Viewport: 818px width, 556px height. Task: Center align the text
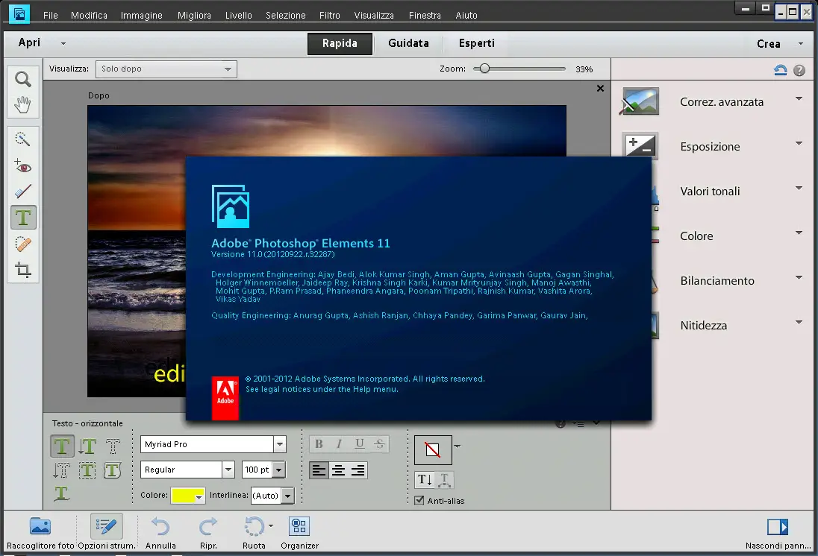tap(339, 470)
